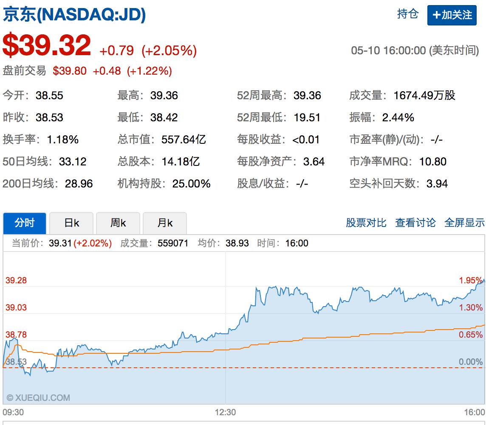The image size is (486, 425).
Task: Click the red dashed previous-close line
Action: 243,368
